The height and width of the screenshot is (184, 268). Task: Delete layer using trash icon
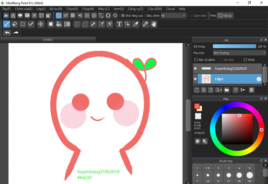tap(251, 90)
